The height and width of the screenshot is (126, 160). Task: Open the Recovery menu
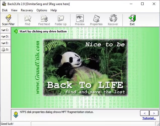pos(27,10)
